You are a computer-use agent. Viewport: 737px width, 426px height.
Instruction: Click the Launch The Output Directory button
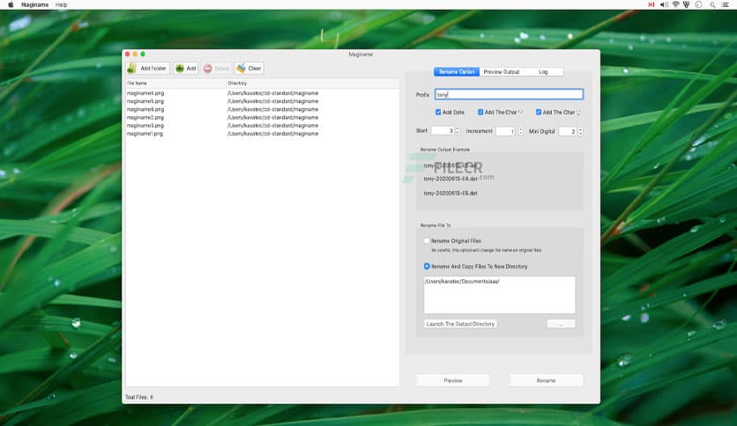click(460, 324)
